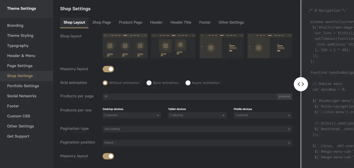Open the Pagination position dropdown
This screenshot has height=168, width=354.
click(197, 143)
